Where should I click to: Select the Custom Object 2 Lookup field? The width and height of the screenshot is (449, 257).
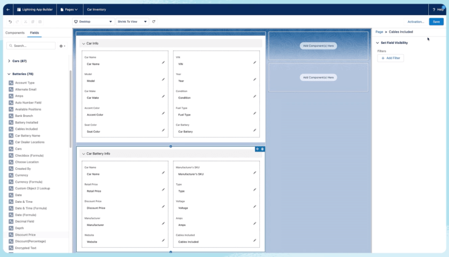[32, 188]
